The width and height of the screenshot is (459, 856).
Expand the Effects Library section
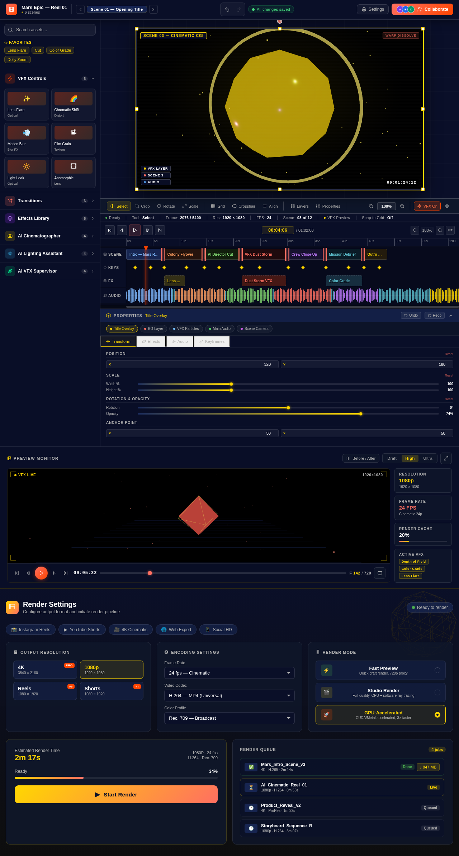pos(50,218)
